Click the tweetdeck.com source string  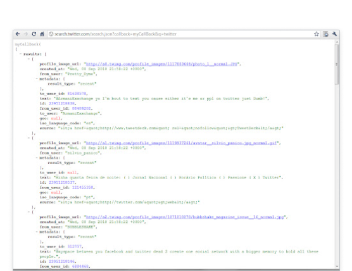171,128
